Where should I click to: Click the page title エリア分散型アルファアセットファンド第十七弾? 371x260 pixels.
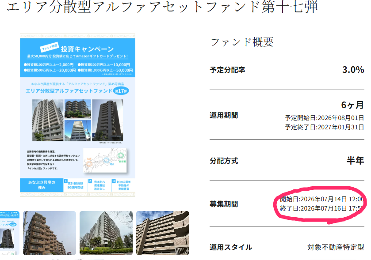(162, 7)
